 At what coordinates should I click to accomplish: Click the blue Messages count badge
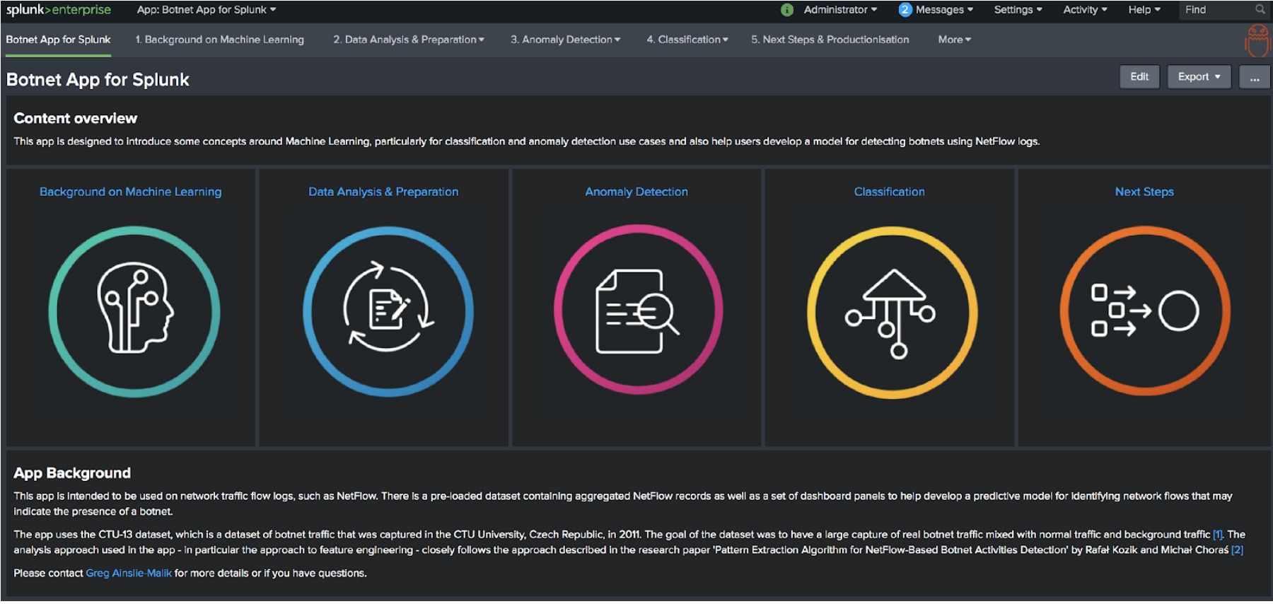click(x=905, y=10)
